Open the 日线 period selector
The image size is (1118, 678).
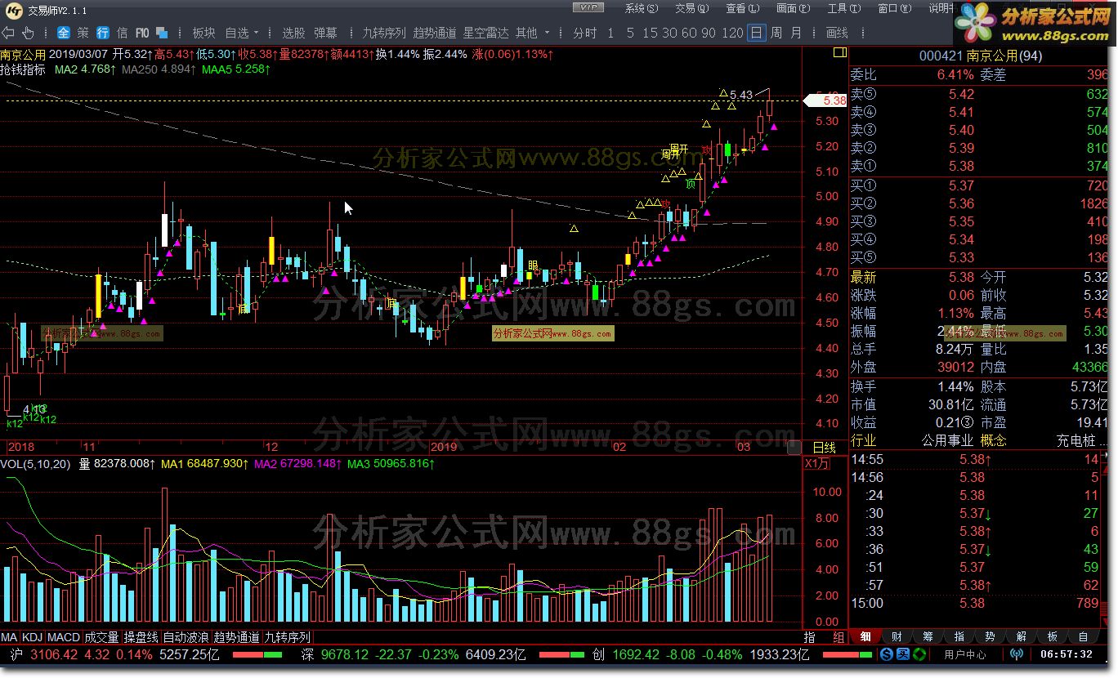click(x=825, y=448)
